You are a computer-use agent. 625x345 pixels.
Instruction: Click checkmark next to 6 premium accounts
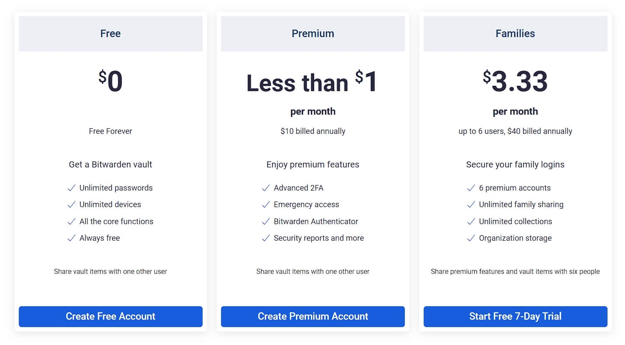pos(471,188)
